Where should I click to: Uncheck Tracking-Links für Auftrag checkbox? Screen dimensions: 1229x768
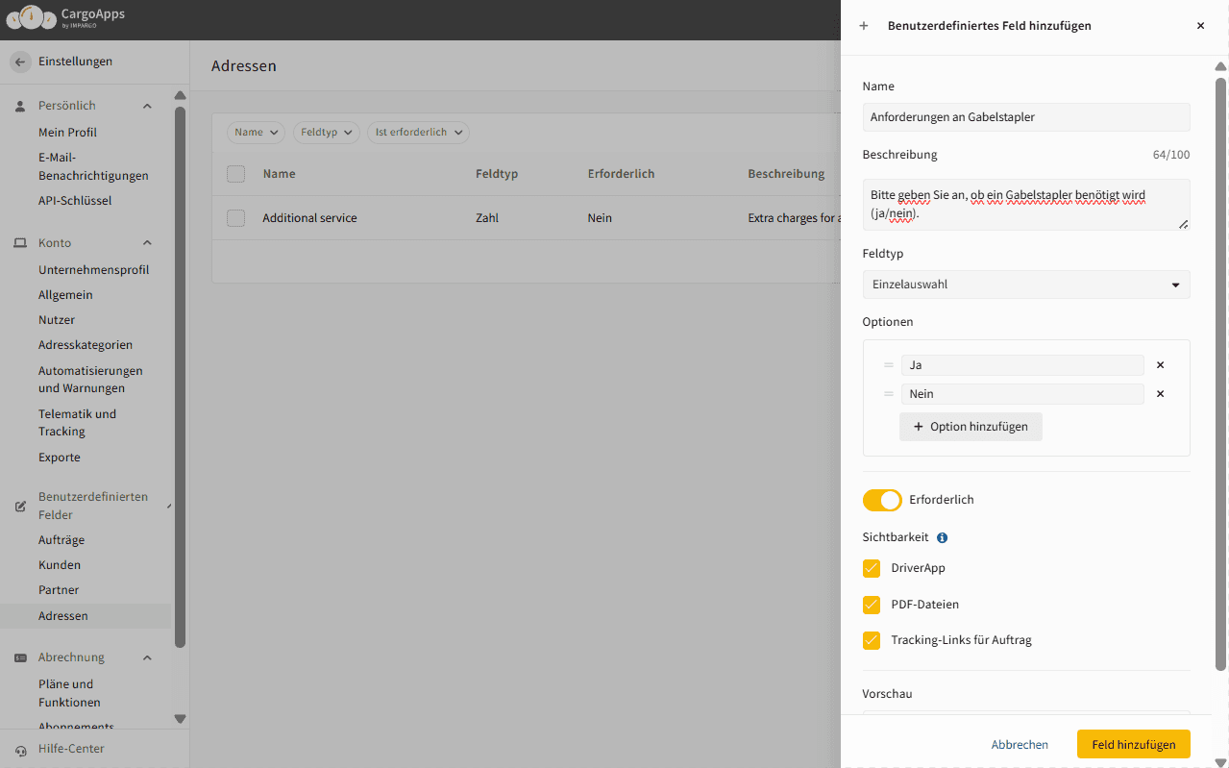(x=872, y=640)
